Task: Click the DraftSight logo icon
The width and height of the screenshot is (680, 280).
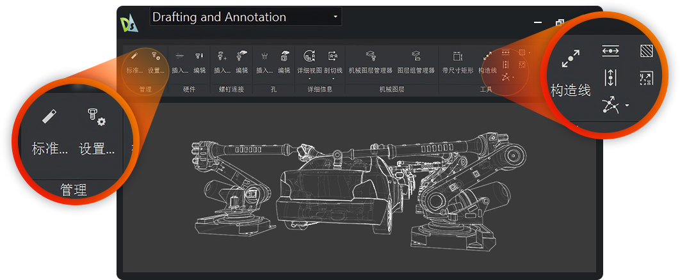Action: click(x=129, y=24)
